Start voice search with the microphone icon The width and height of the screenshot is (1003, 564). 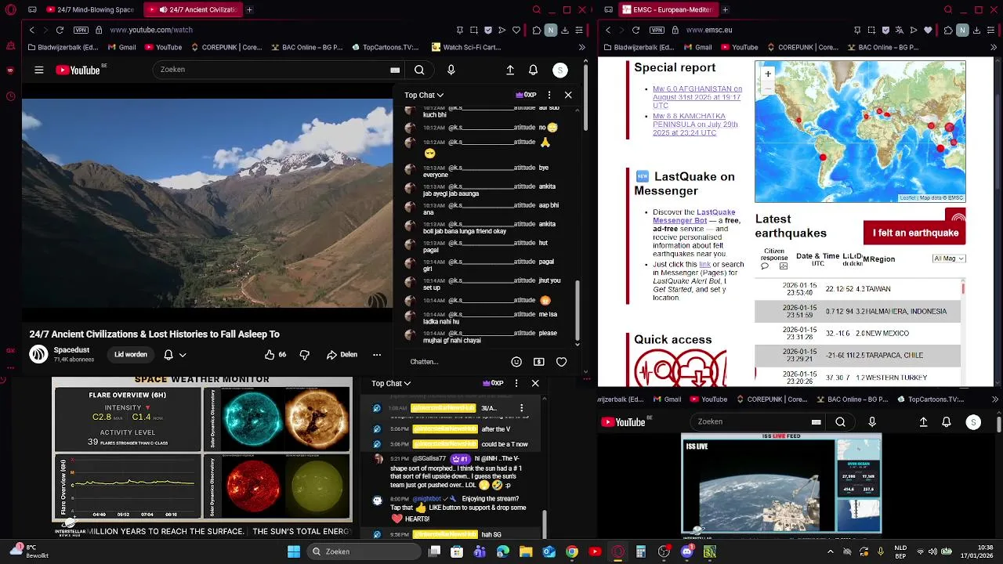[x=451, y=70]
